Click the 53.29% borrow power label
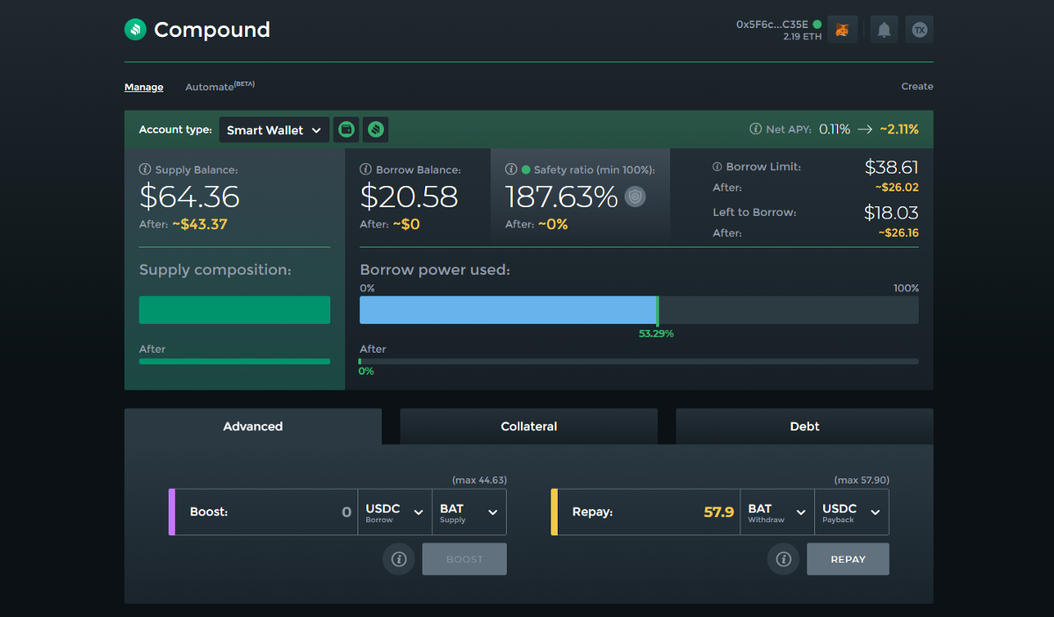The image size is (1054, 617). pos(656,334)
